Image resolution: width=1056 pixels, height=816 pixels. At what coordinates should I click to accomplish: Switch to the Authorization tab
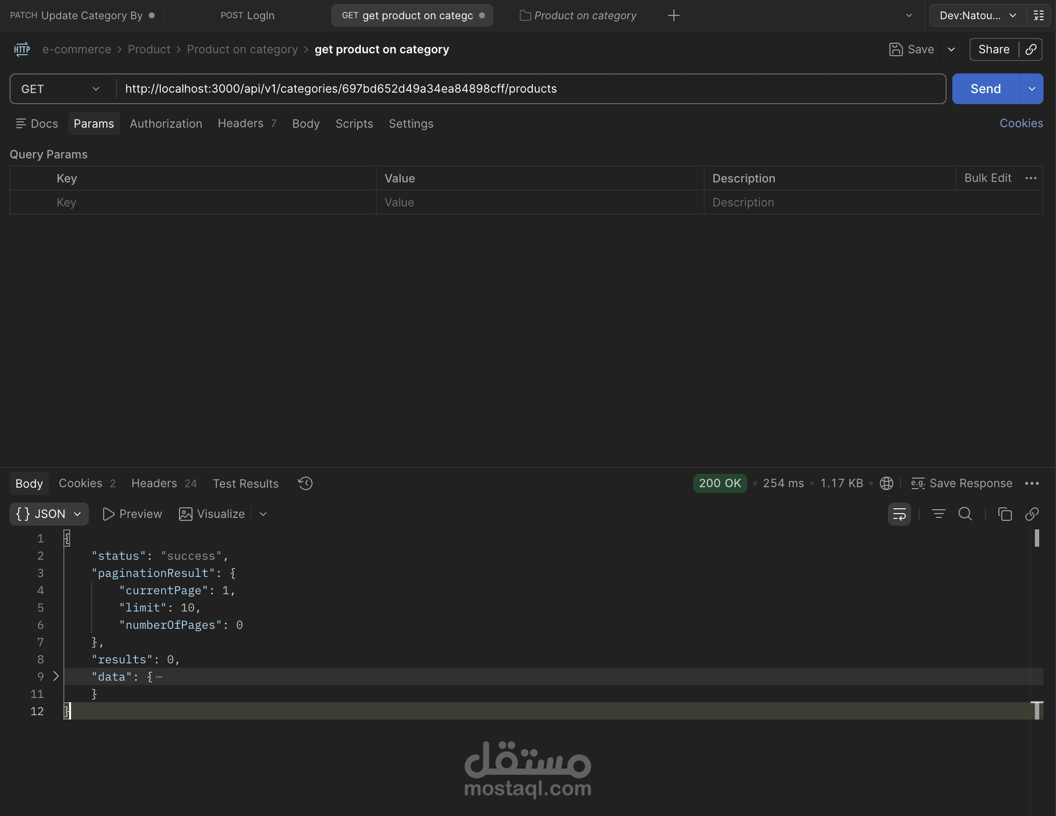166,124
